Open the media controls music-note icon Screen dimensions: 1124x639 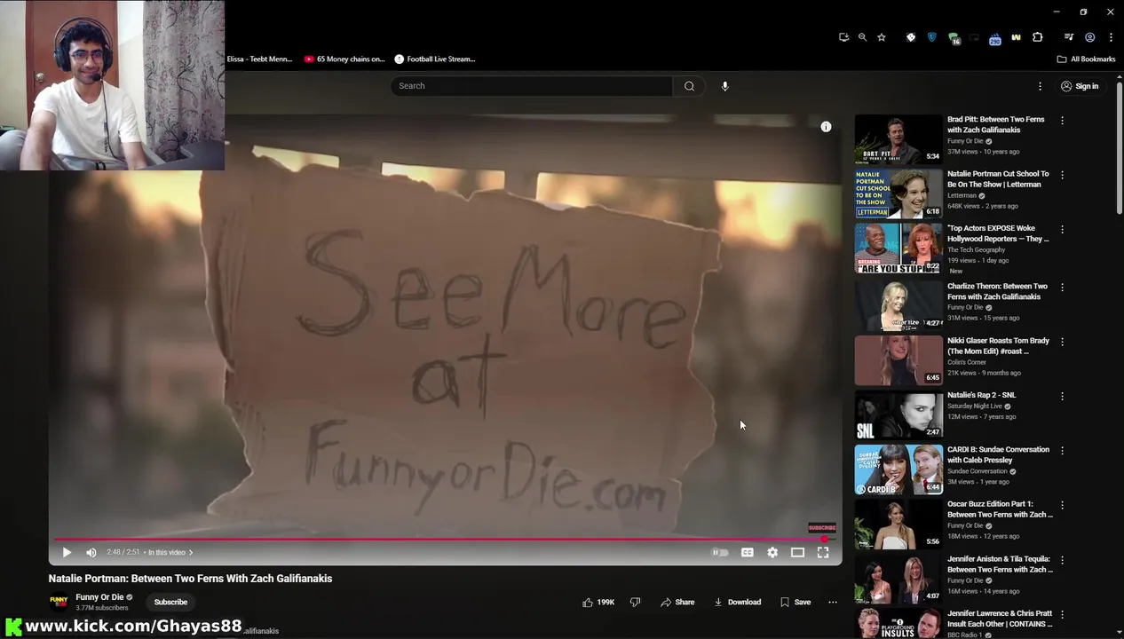[1069, 37]
